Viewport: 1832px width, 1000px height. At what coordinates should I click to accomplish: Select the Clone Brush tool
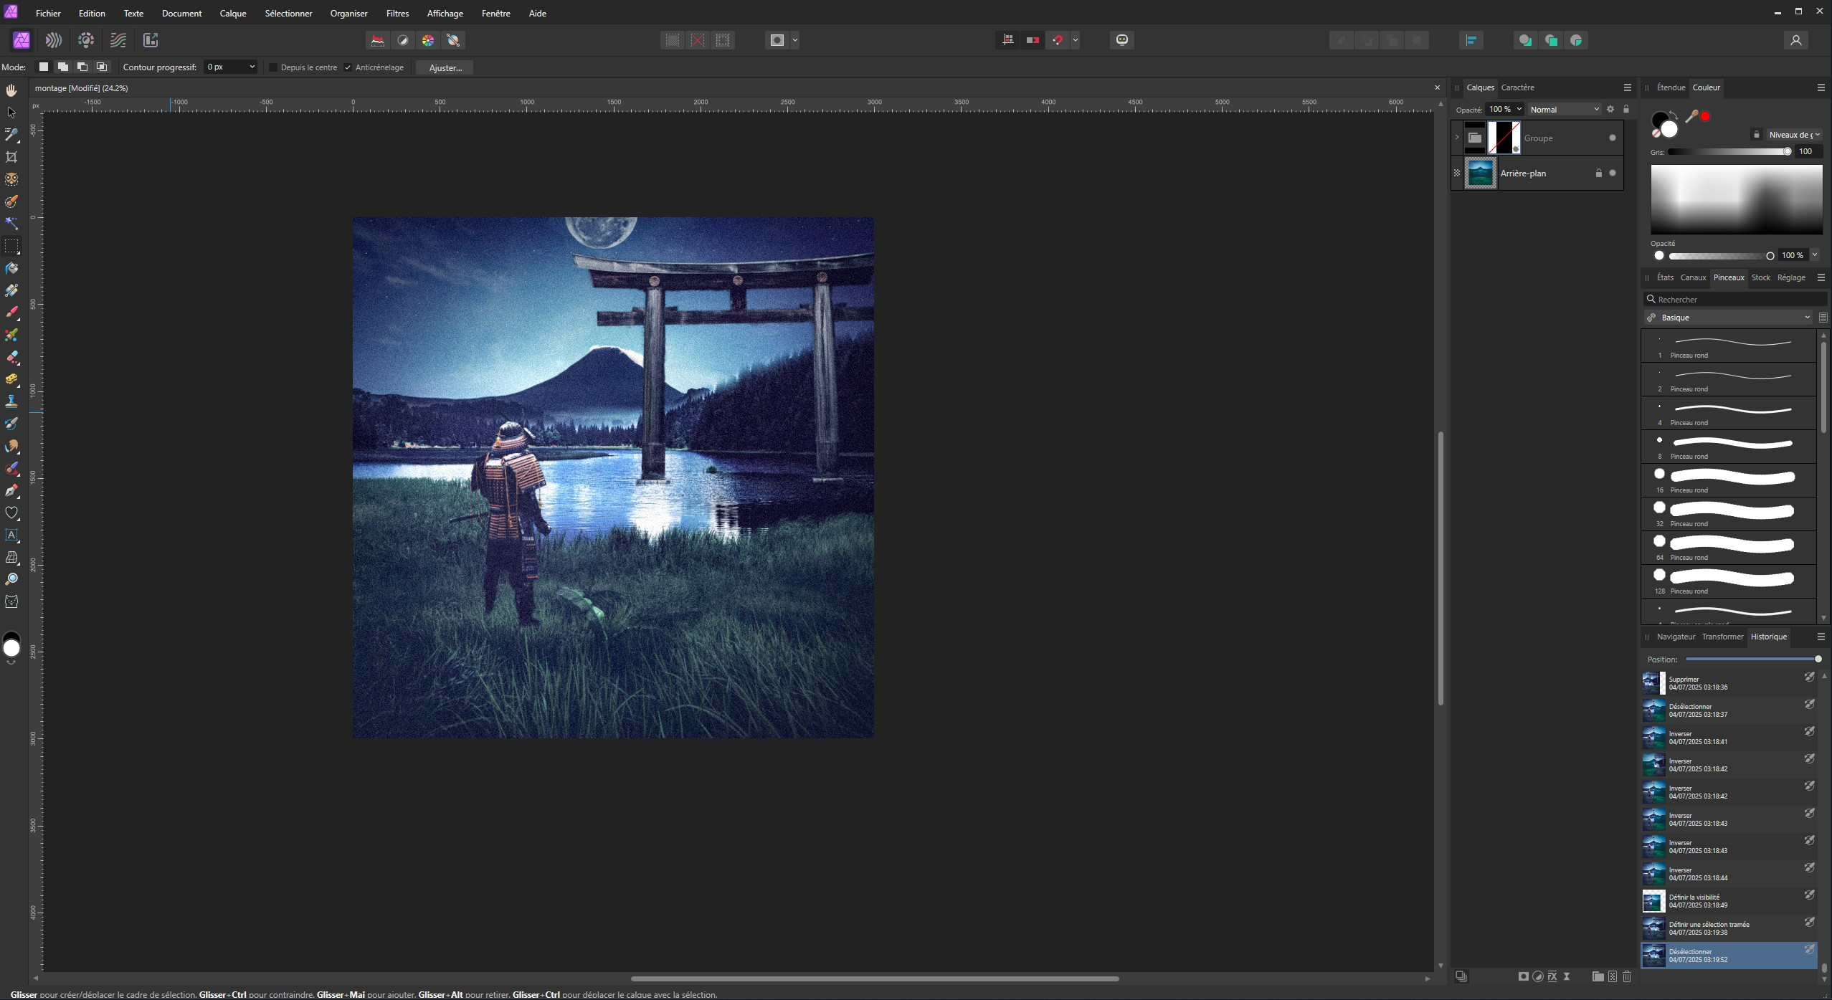click(x=11, y=401)
